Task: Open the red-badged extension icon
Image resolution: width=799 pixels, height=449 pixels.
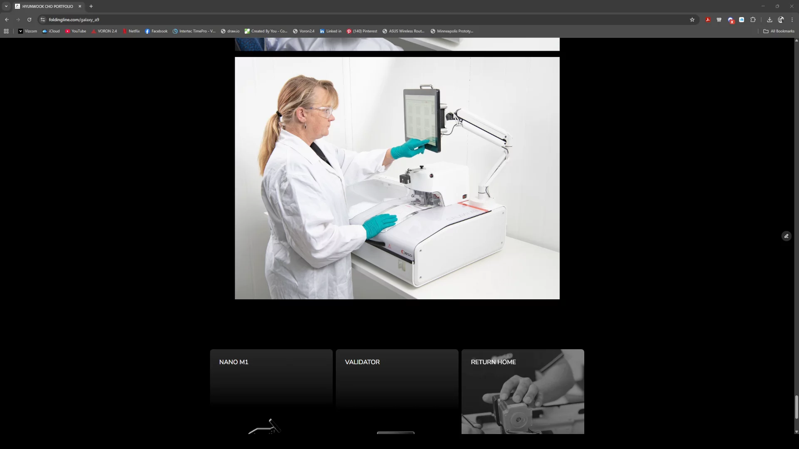Action: pos(731,20)
